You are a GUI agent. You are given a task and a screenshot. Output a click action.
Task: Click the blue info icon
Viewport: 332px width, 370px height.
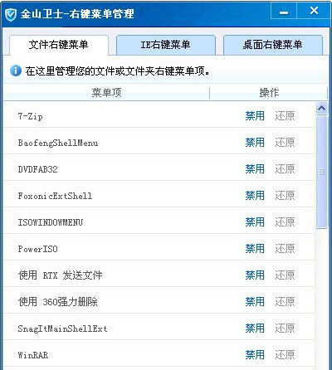(16, 71)
